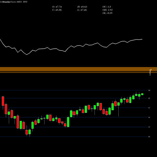
Task: Click the right end of the white line chart
Action: click(x=142, y=39)
